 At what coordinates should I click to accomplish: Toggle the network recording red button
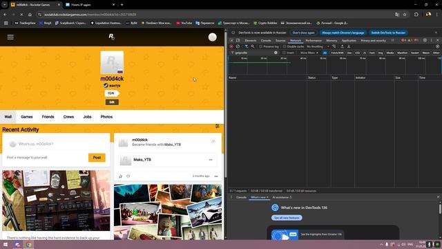tap(231, 46)
